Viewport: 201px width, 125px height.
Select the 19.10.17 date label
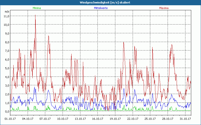[115, 119]
